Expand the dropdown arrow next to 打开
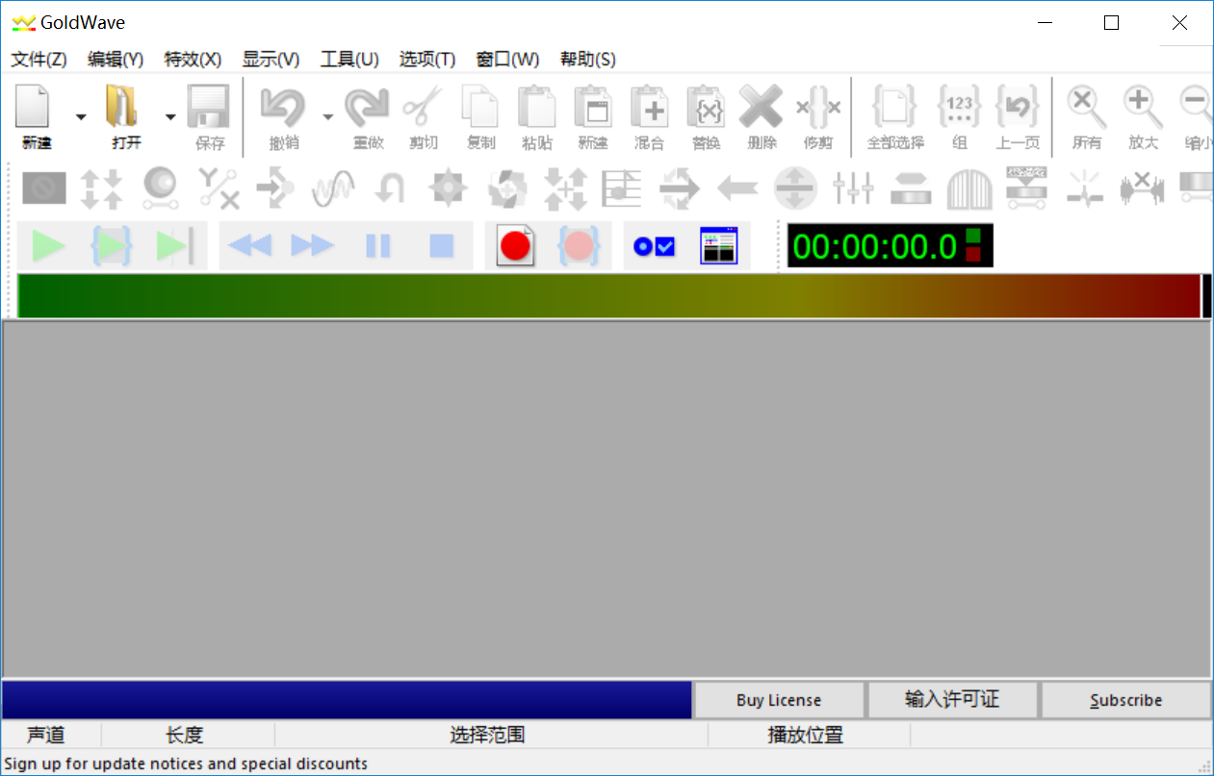The height and width of the screenshot is (776, 1214). [170, 117]
